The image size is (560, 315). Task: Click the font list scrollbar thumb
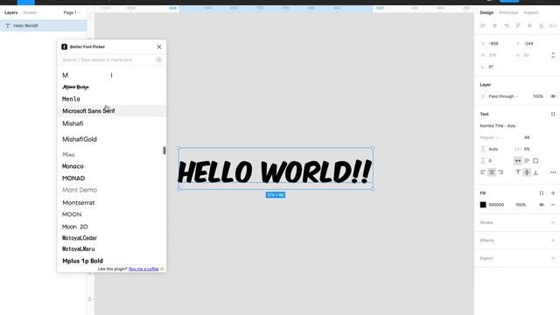pos(164,150)
